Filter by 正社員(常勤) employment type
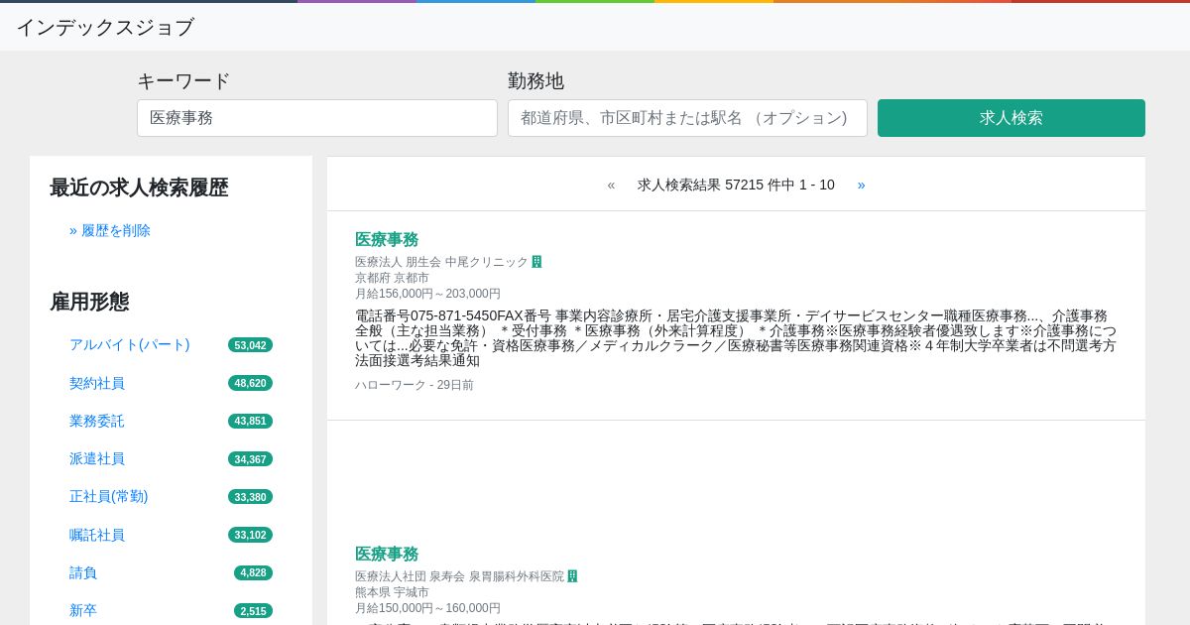This screenshot has width=1190, height=625. coord(108,496)
